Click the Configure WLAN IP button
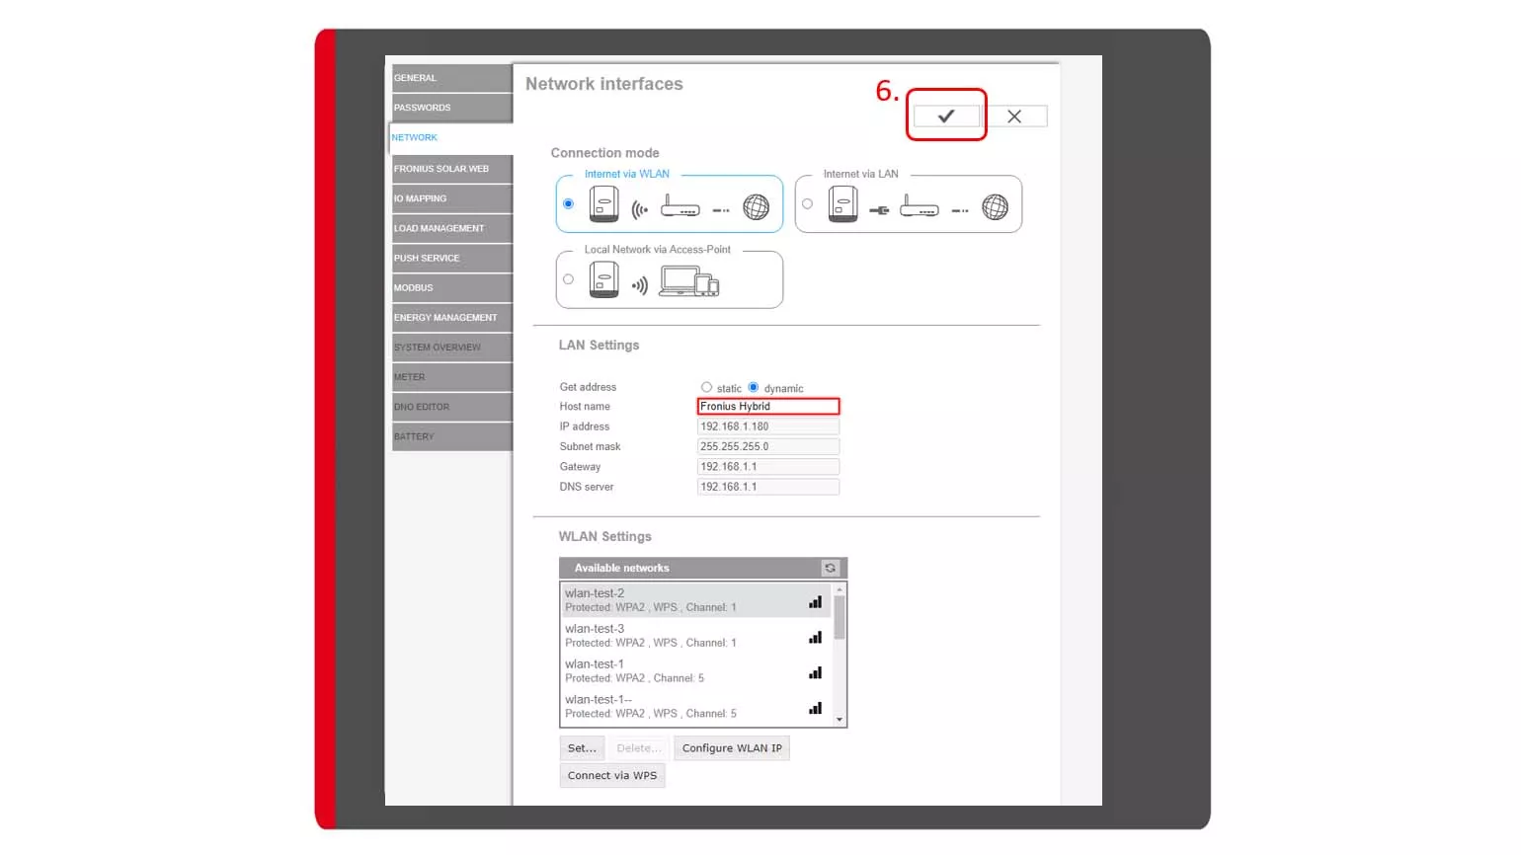Screen dimensions: 1521x855 coord(731,748)
